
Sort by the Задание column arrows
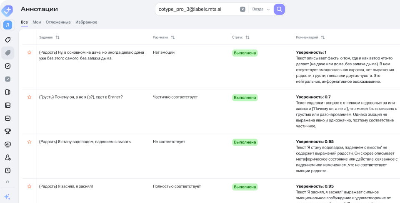(57, 37)
